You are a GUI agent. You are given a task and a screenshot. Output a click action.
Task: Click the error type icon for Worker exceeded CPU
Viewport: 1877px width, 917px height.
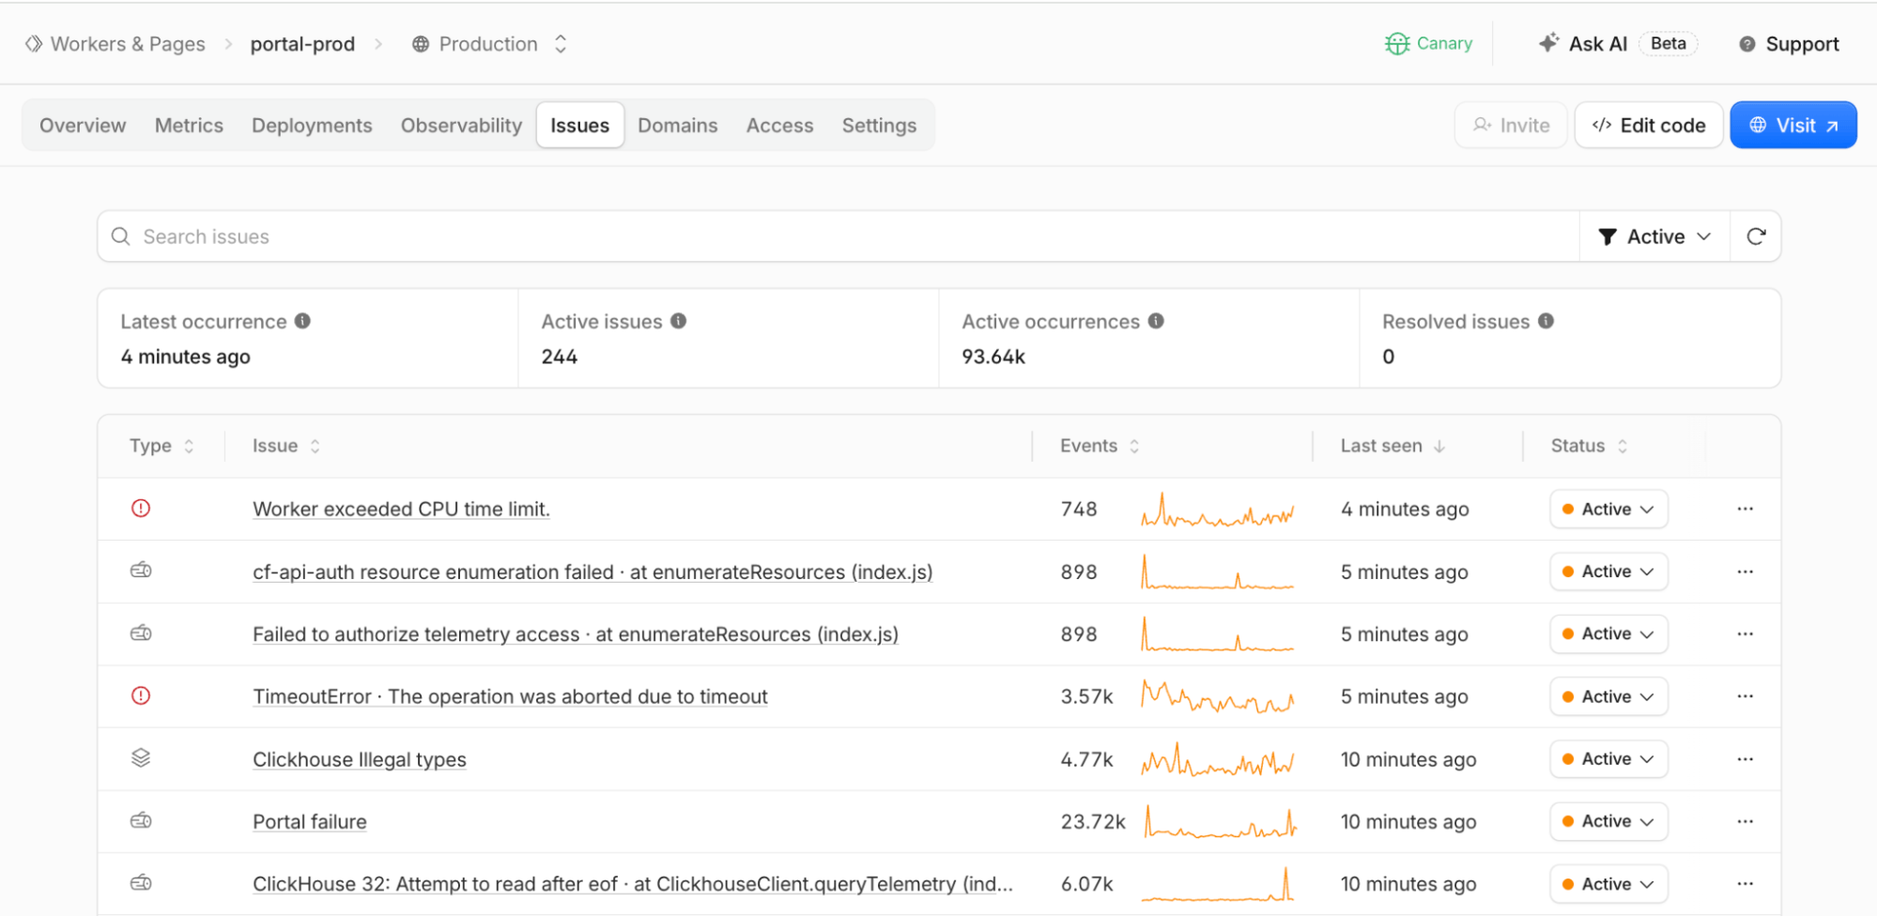(141, 508)
